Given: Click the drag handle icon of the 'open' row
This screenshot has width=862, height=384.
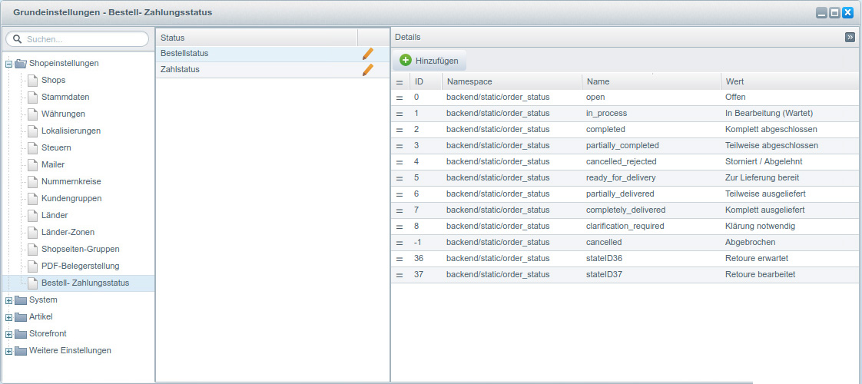Looking at the screenshot, I should 400,98.
